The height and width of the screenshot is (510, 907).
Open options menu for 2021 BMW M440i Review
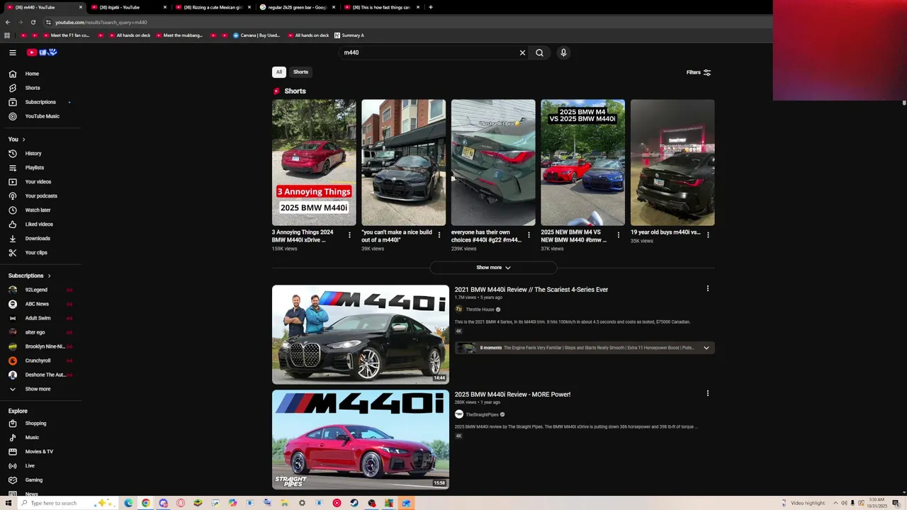tap(707, 289)
